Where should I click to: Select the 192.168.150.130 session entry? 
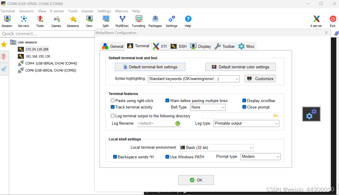(x=38, y=56)
